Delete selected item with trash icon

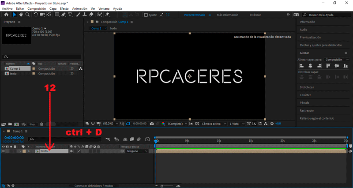[41, 124]
